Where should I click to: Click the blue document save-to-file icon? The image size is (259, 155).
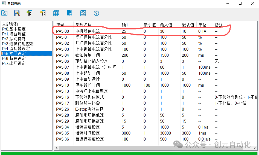coord(69,13)
